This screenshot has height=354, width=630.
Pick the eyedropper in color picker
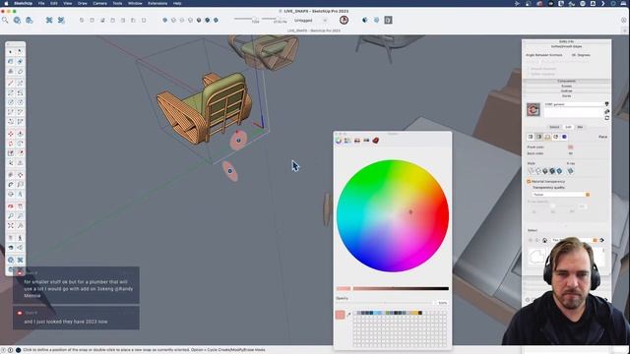(x=348, y=315)
